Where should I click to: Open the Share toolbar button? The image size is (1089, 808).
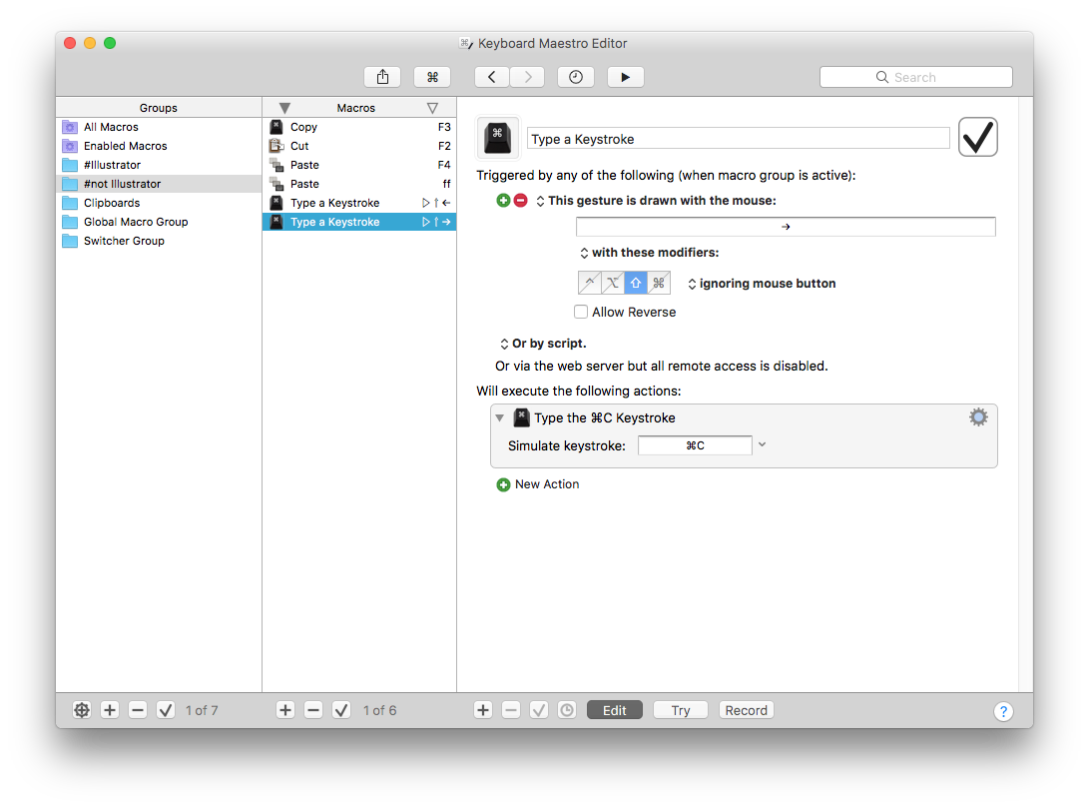pyautogui.click(x=382, y=77)
